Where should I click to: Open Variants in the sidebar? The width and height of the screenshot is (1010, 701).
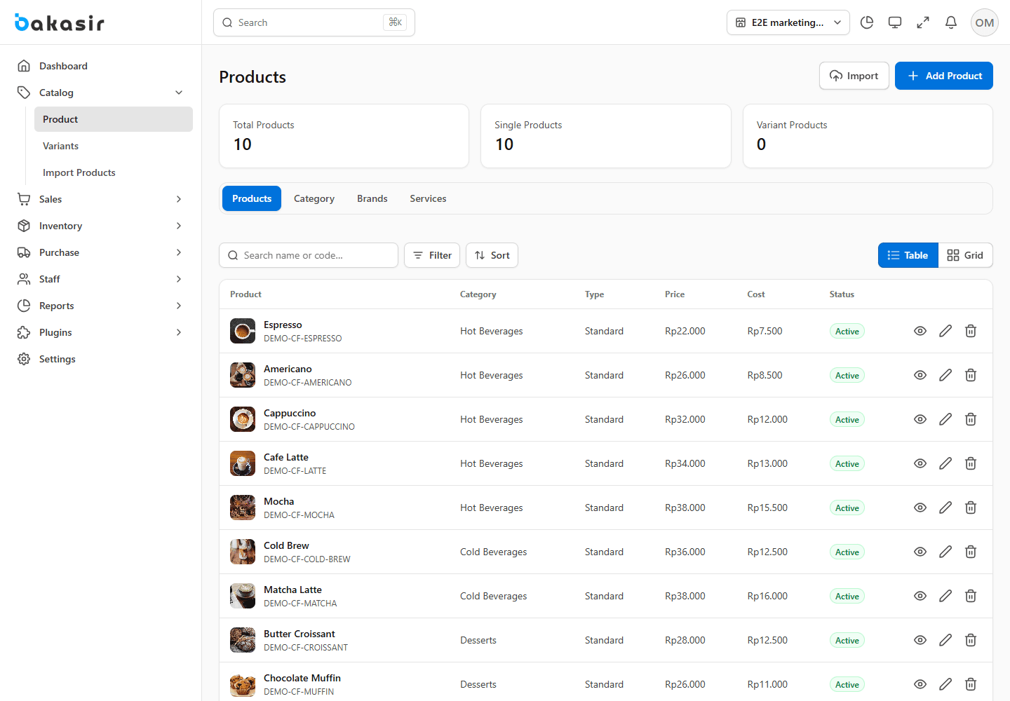(114, 146)
